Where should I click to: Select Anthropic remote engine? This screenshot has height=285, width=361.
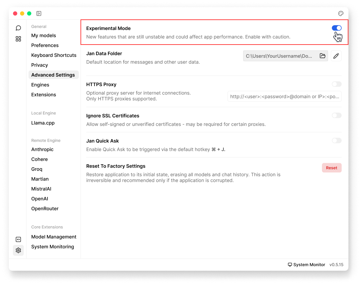point(42,149)
